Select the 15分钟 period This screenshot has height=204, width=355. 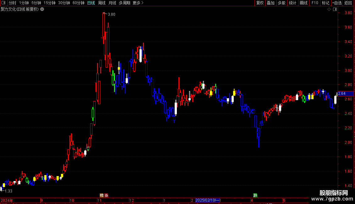tap(50, 3)
